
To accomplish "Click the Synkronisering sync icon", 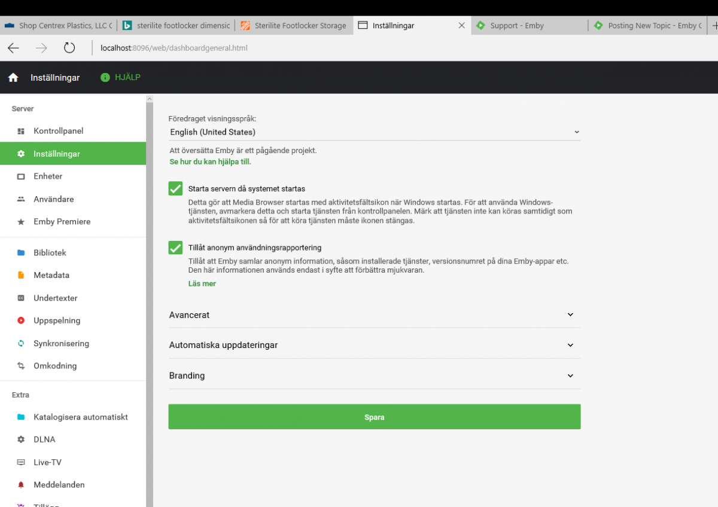I will 21,343.
